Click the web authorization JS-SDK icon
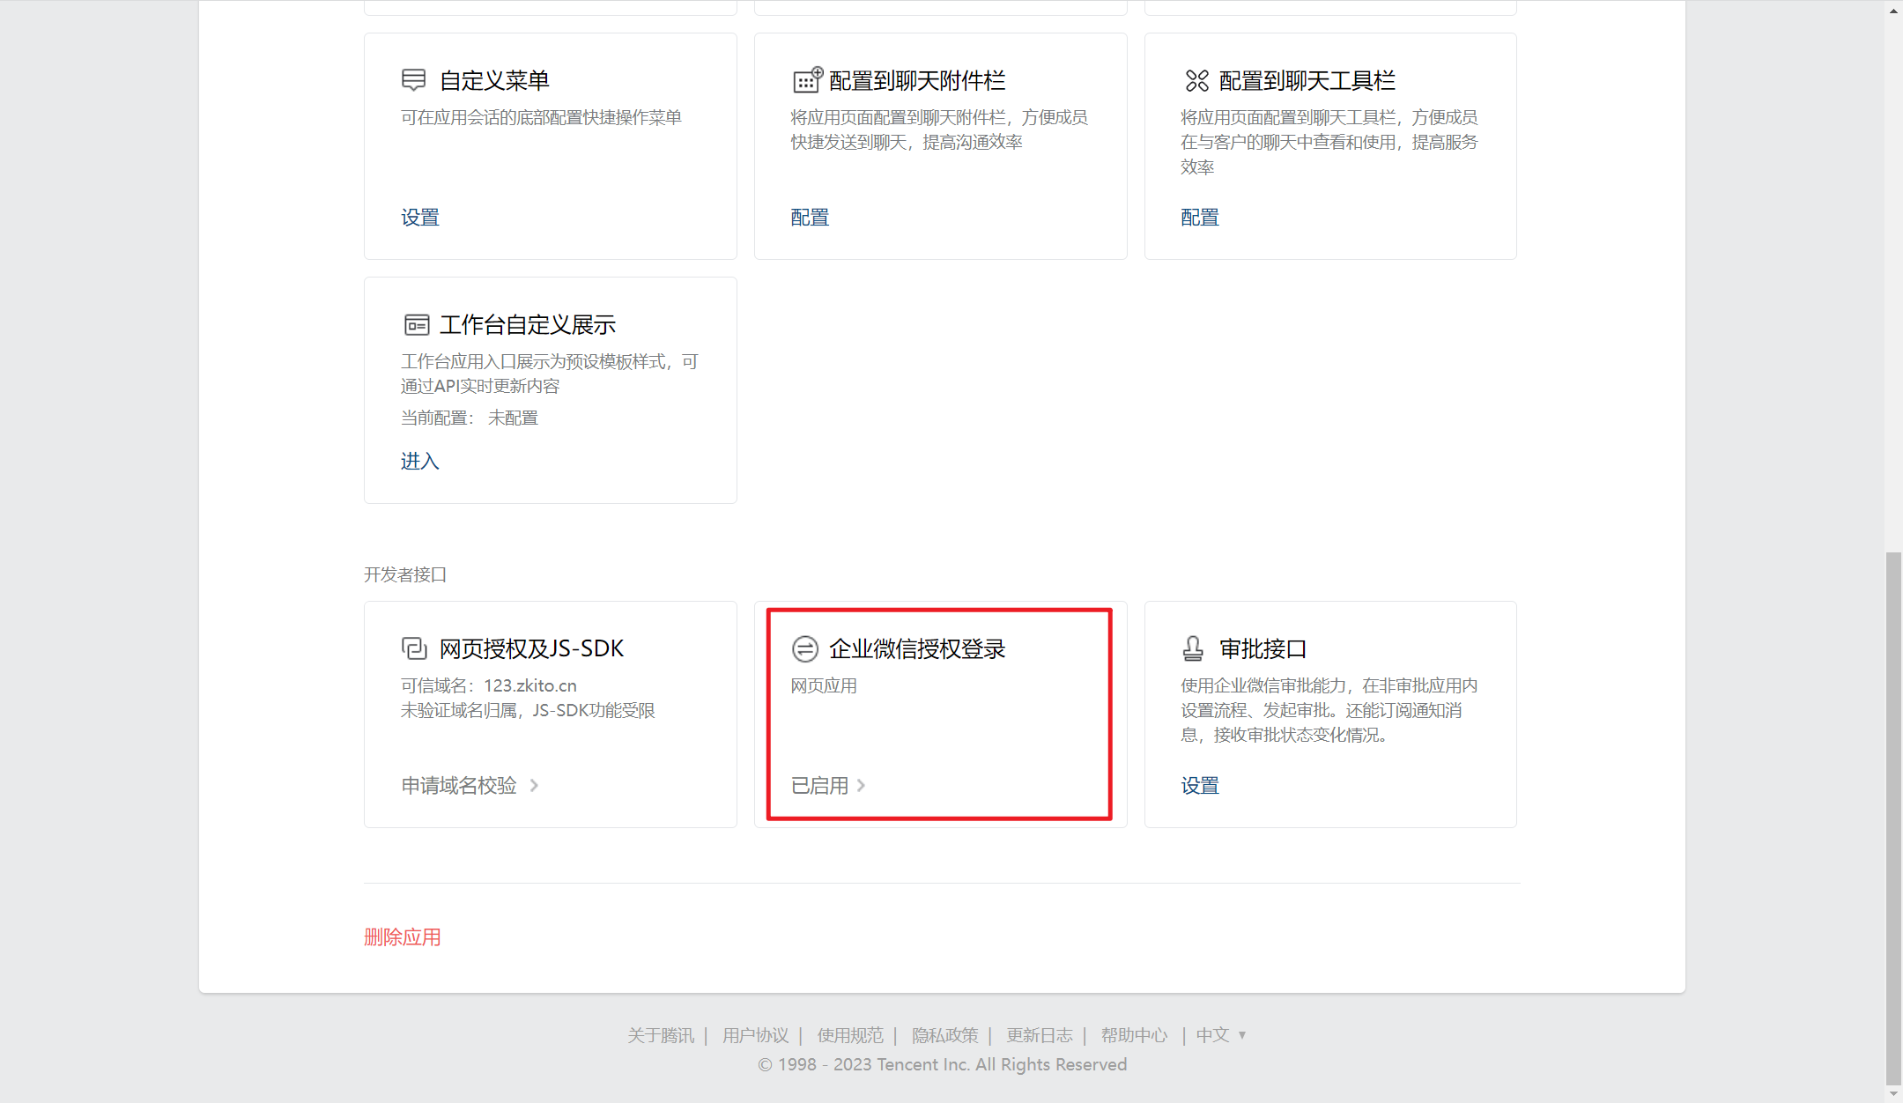Screen dimensions: 1903x1103 (414, 648)
